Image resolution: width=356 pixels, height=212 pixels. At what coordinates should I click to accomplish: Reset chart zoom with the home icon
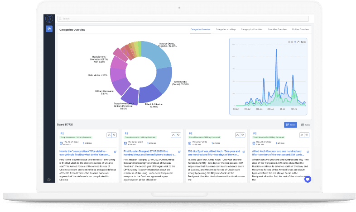coord(302,42)
